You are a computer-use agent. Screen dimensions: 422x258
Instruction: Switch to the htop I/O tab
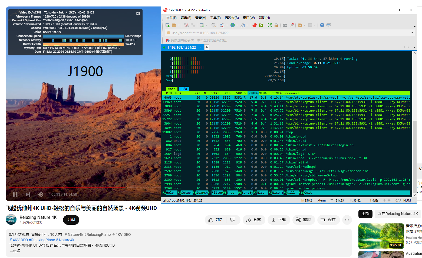point(184,89)
